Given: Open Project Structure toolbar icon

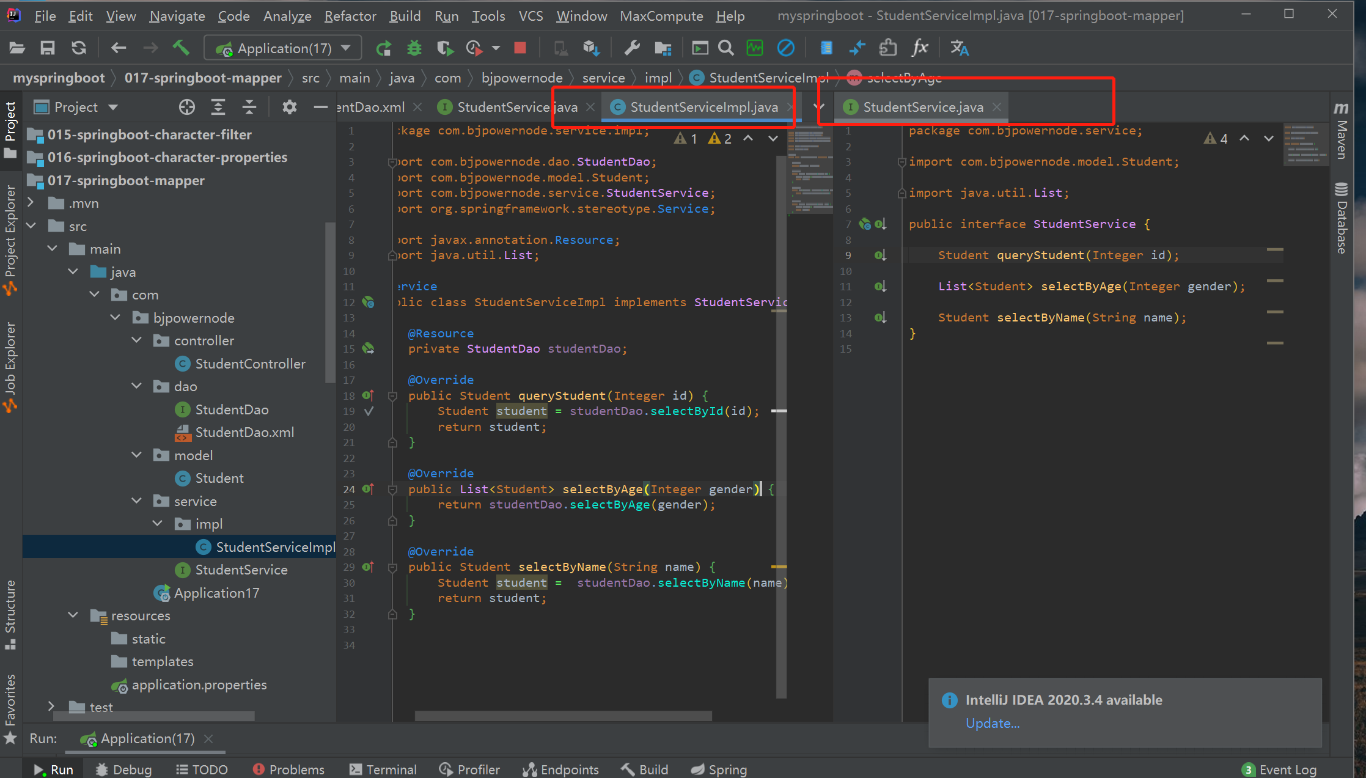Looking at the screenshot, I should [663, 48].
